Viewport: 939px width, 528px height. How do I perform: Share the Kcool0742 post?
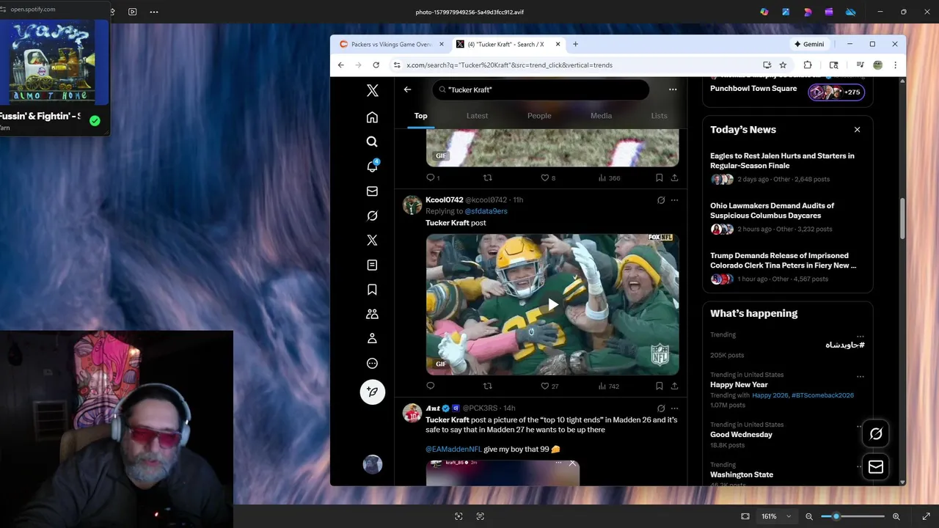pyautogui.click(x=674, y=386)
